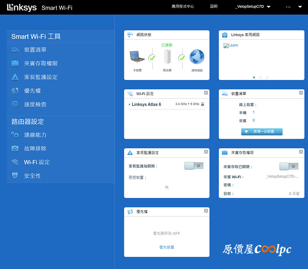Screen dimensions: 308x269
Task: Open the _VelopSetupC7D network dropdown
Action: [253, 7]
